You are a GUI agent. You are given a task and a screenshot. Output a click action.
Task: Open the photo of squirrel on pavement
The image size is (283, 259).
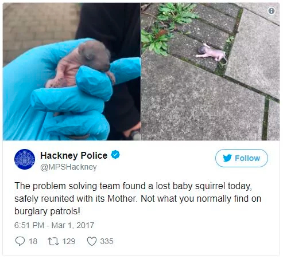coord(211,72)
